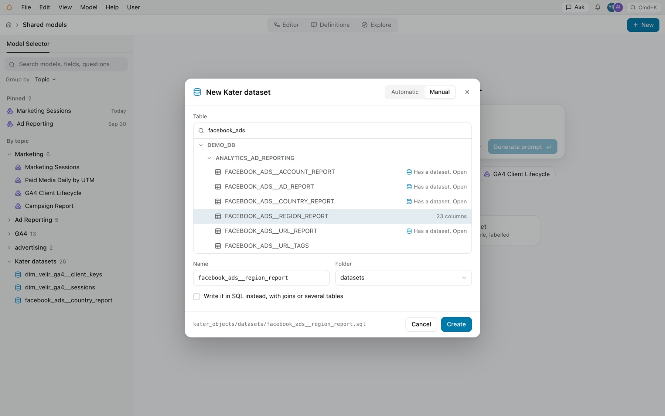This screenshot has height=416, width=665.
Task: Open the Folder datasets dropdown
Action: point(403,278)
